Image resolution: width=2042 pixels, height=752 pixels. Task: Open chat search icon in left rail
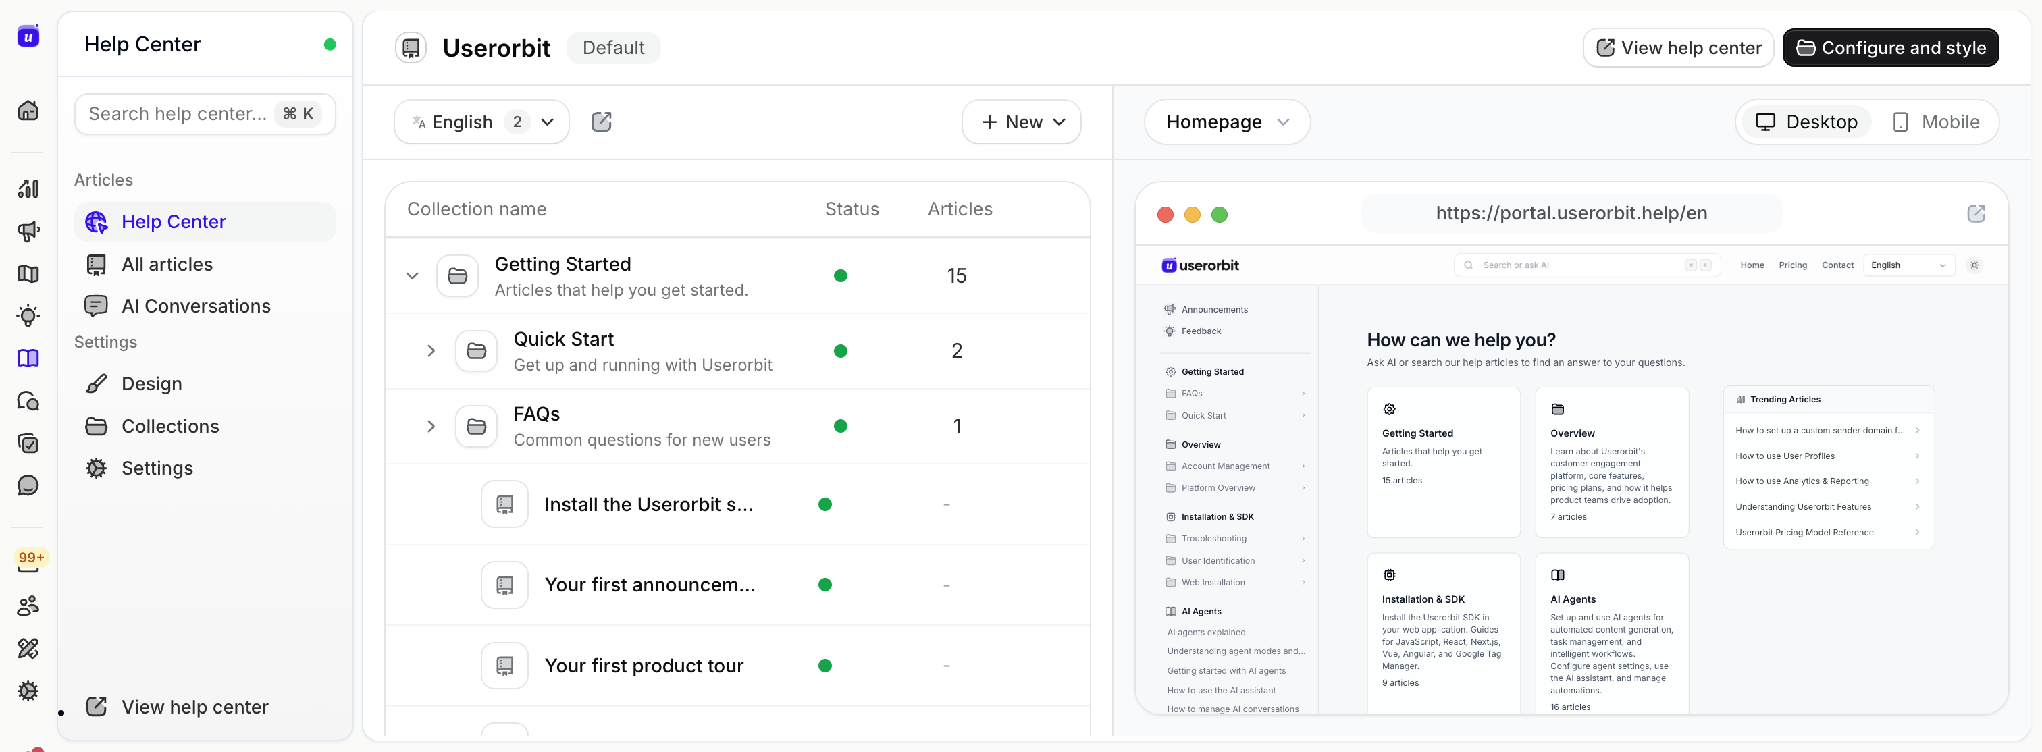tap(28, 401)
